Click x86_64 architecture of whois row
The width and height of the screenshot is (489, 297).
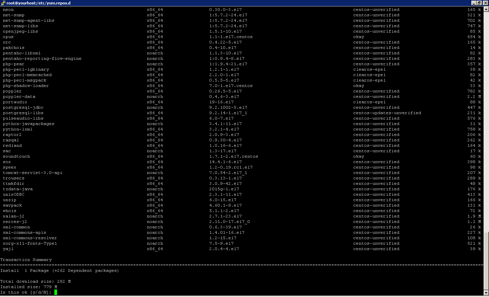point(155,211)
